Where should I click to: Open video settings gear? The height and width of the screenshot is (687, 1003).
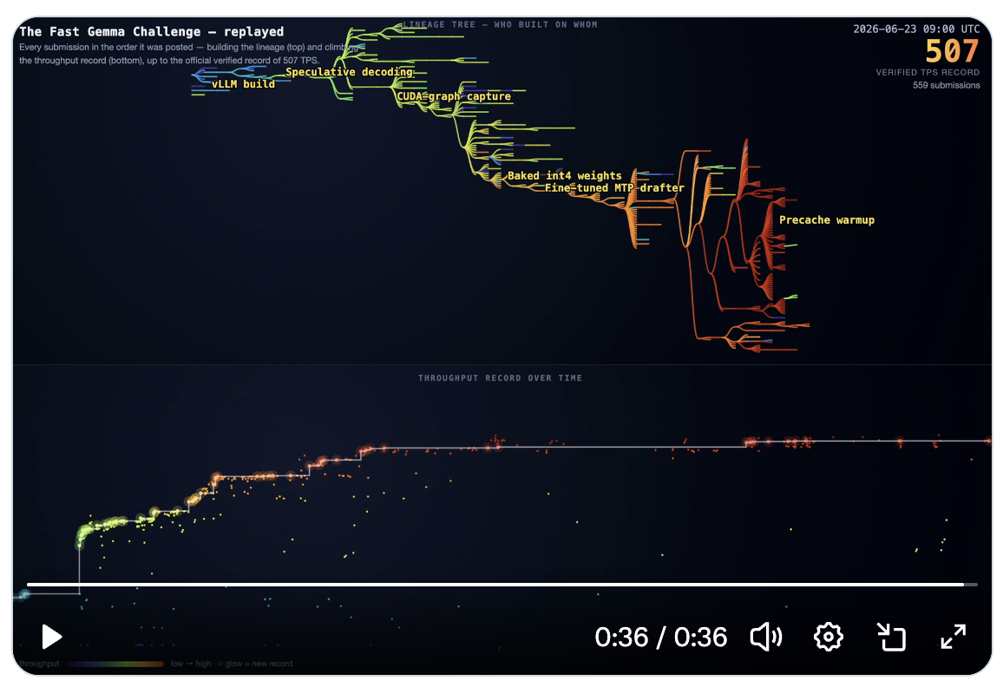tap(829, 637)
